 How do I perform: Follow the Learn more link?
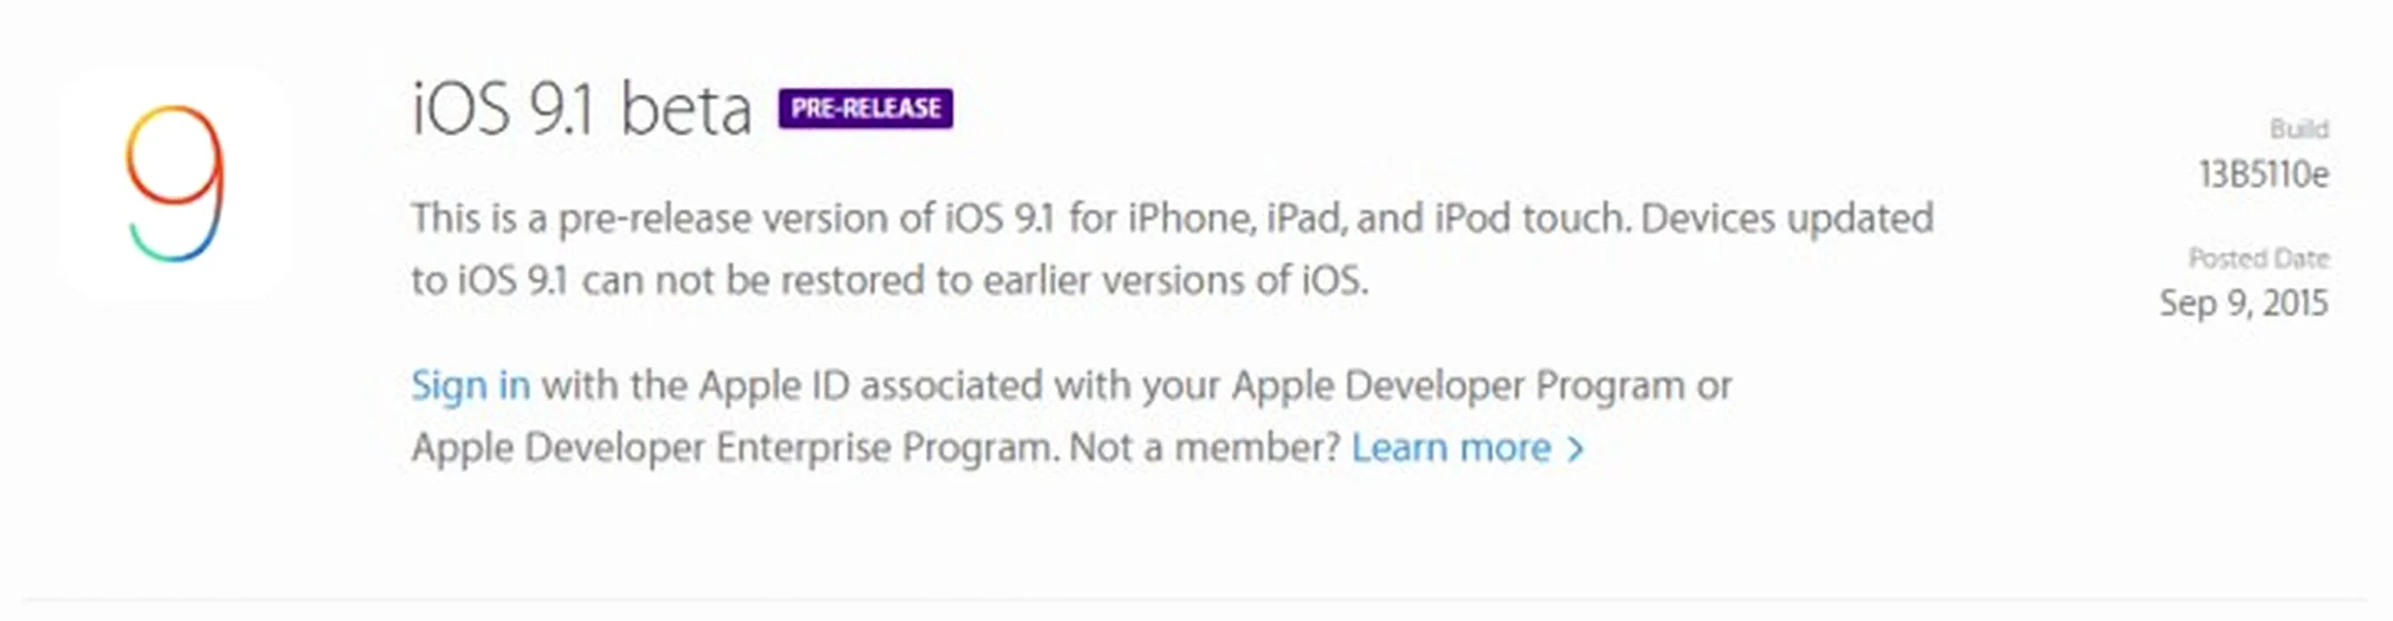click(1451, 448)
